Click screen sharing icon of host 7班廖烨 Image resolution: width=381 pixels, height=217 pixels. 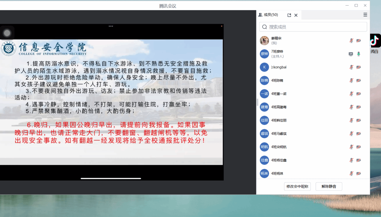[351, 54]
